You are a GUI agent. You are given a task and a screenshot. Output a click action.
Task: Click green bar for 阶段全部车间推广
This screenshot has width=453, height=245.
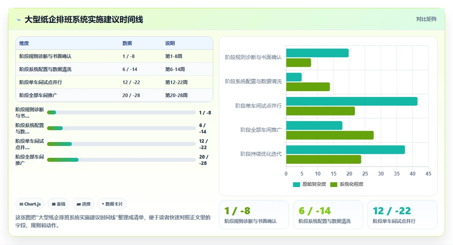pyautogui.click(x=330, y=135)
